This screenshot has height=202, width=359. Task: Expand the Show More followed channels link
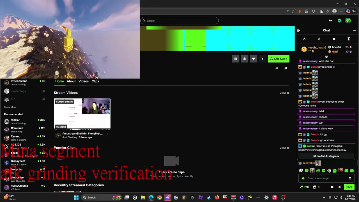[10, 107]
